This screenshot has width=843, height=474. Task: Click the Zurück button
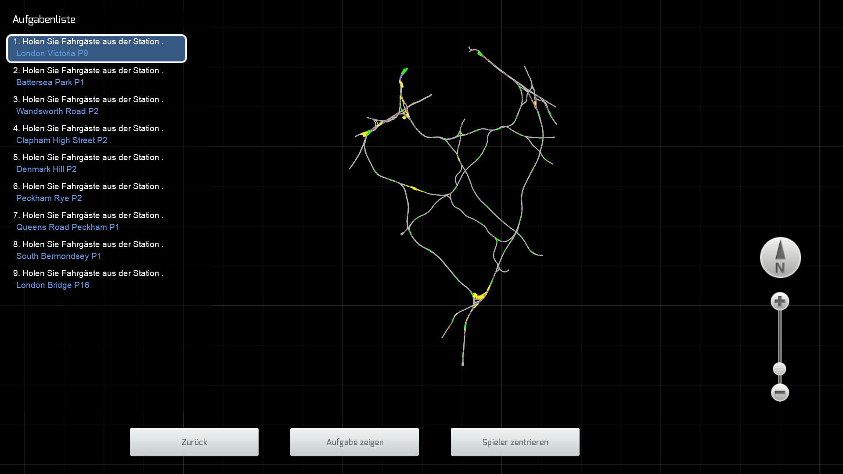[x=194, y=442]
